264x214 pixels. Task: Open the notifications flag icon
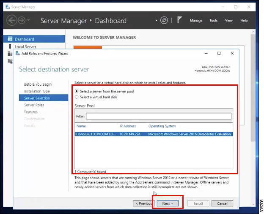pos(179,20)
